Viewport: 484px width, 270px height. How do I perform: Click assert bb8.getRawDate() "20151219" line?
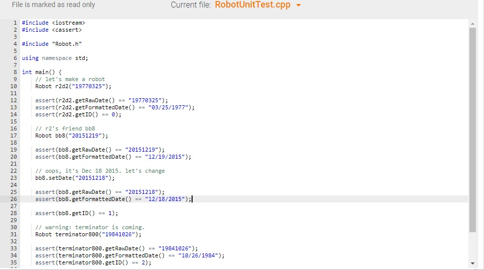100,150
